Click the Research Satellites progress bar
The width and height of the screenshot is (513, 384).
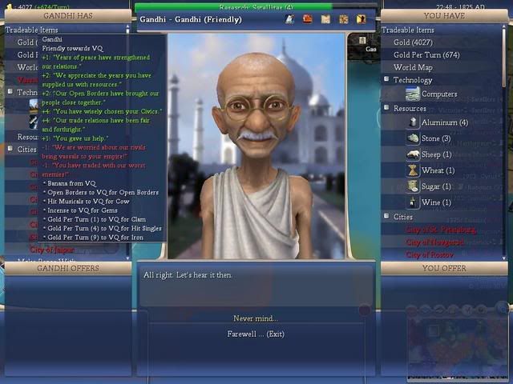point(256,6)
